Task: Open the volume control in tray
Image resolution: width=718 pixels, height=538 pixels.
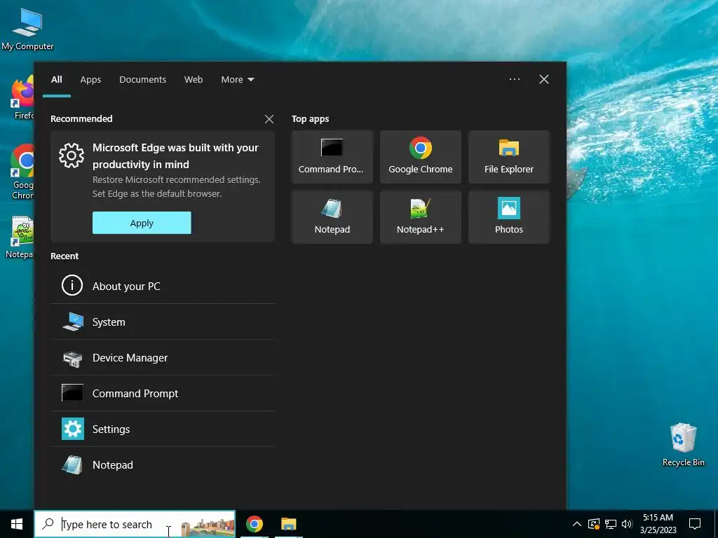Action: (627, 524)
